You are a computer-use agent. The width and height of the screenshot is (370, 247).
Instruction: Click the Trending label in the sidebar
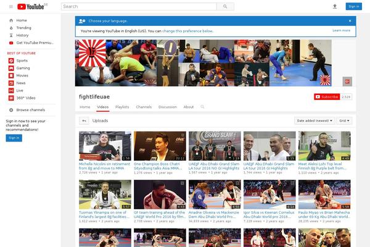23,28
